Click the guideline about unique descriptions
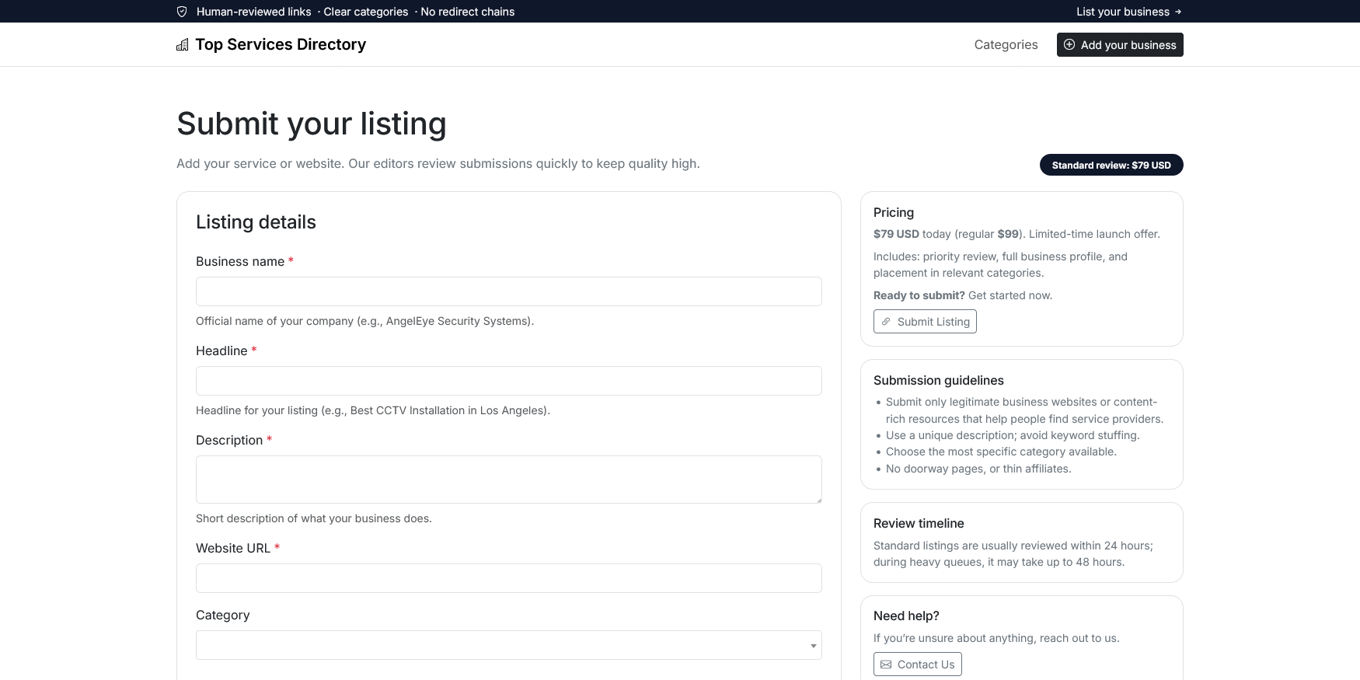Viewport: 1360px width, 680px height. 1013,435
